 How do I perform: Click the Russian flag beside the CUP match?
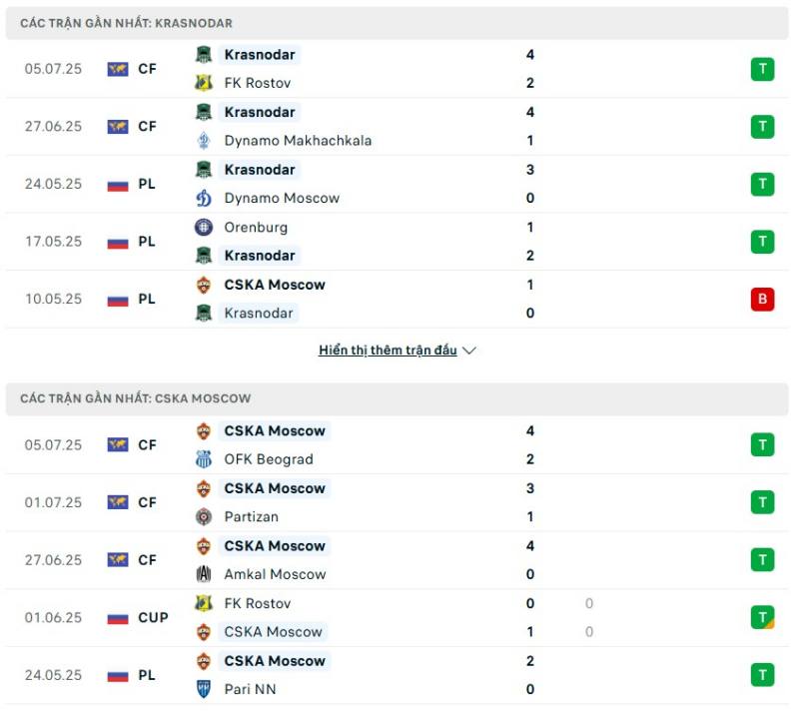(118, 618)
